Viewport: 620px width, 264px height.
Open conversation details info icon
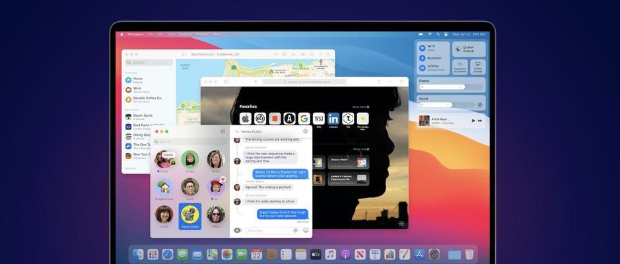pos(305,131)
